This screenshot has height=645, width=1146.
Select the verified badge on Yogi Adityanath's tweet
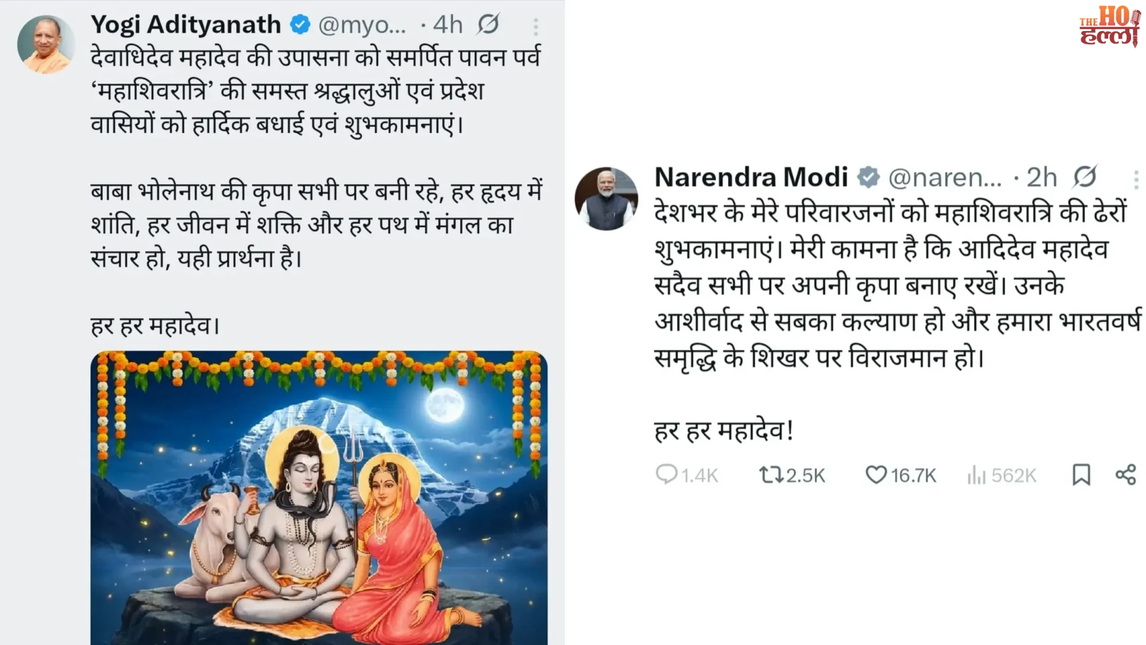click(299, 24)
